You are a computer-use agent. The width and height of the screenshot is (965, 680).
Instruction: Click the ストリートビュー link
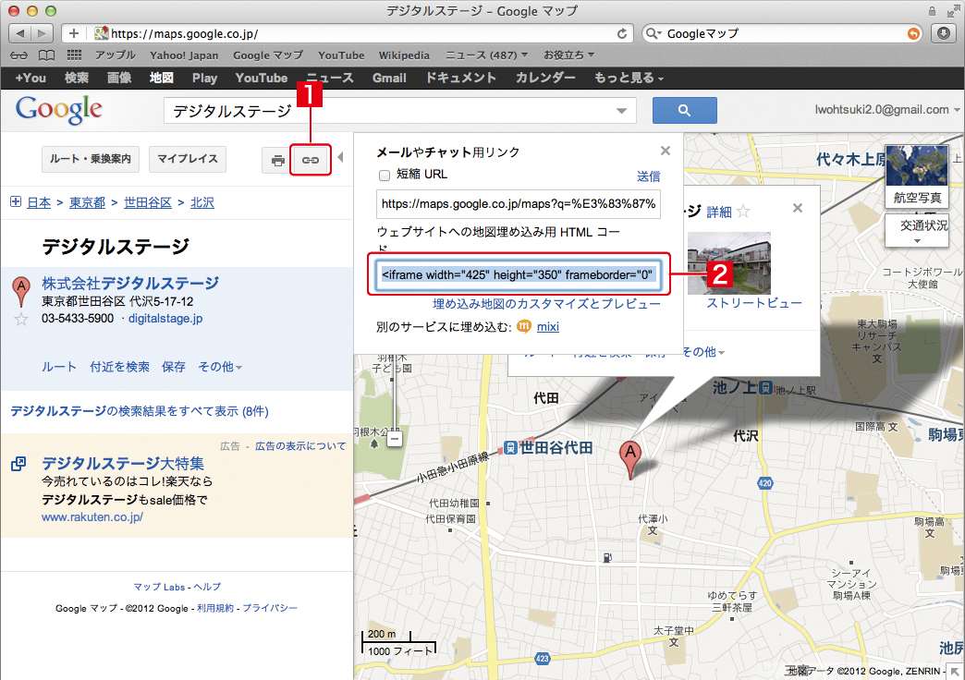[754, 303]
